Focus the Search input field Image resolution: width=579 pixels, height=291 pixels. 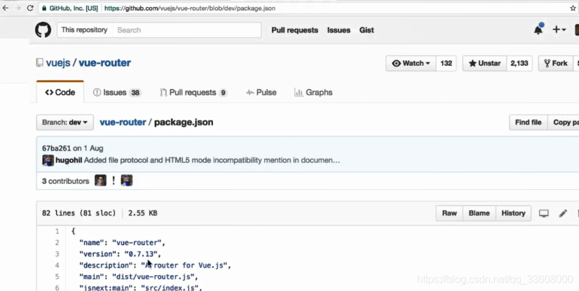(x=186, y=30)
